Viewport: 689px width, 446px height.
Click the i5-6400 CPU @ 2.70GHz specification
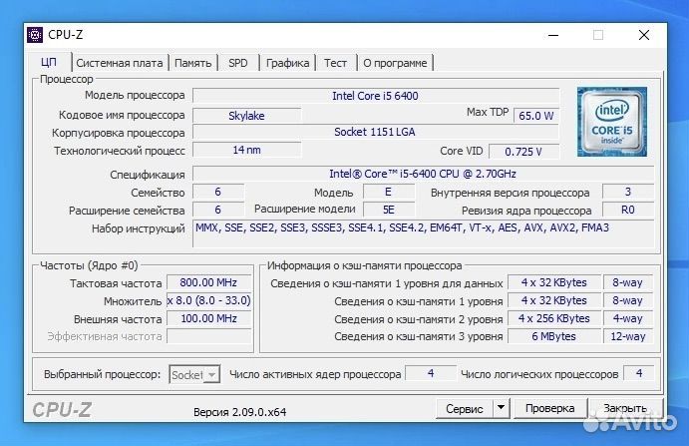tap(423, 174)
